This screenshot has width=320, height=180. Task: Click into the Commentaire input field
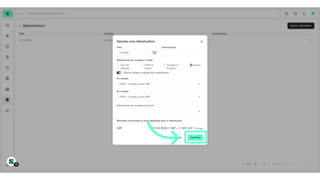182,53
